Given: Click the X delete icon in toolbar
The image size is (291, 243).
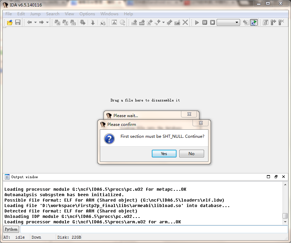Looking at the screenshot, I should click(185, 22).
